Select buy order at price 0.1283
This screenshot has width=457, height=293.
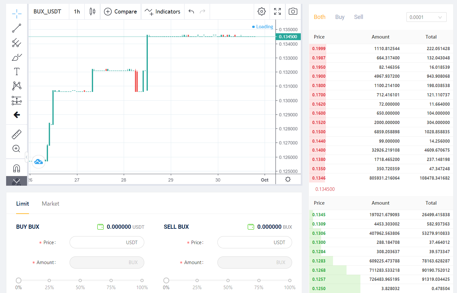pos(381,261)
